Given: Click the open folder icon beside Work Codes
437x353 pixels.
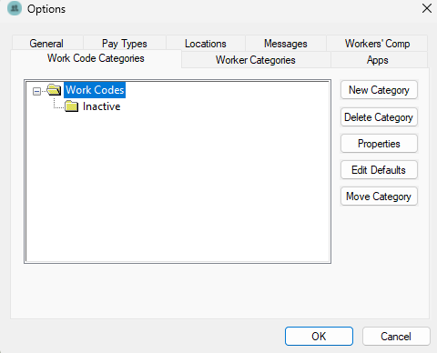Looking at the screenshot, I should [54, 90].
